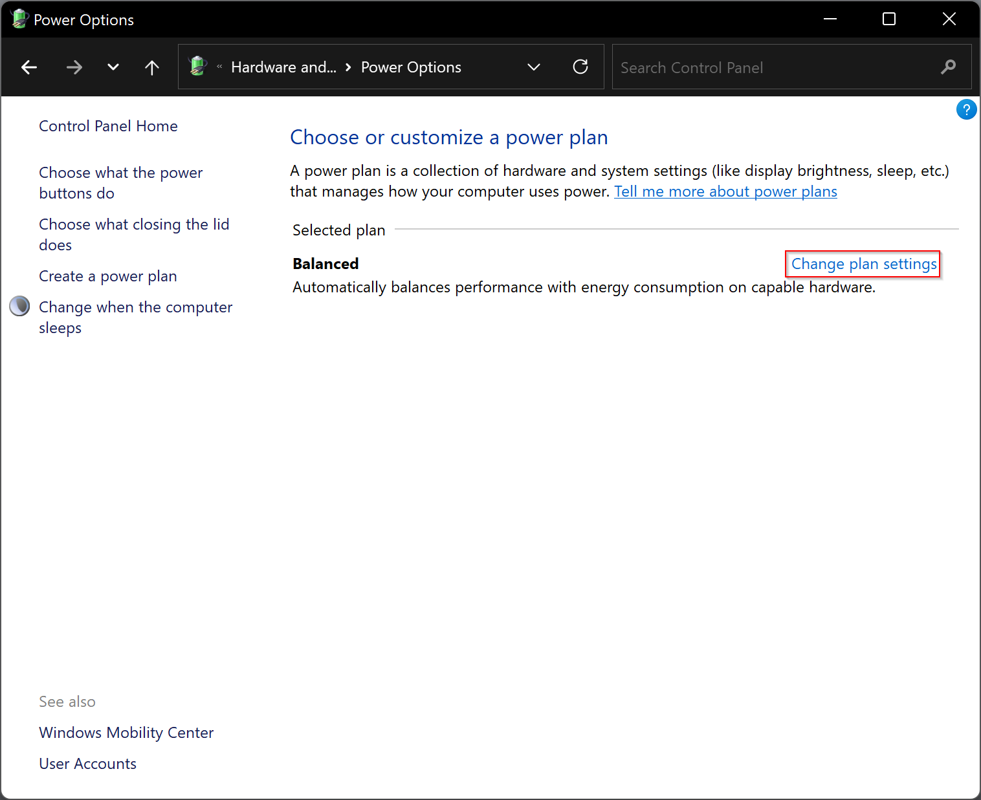Open Tell me more about power plans
981x800 pixels.
[x=725, y=191]
